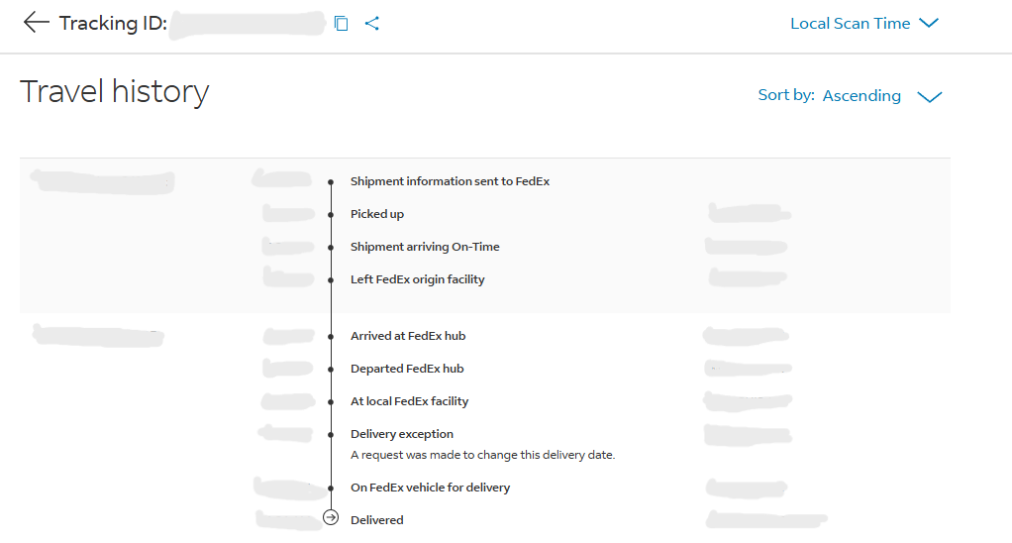This screenshot has height=543, width=1012.
Task: Open share options via the share icon
Action: (372, 24)
